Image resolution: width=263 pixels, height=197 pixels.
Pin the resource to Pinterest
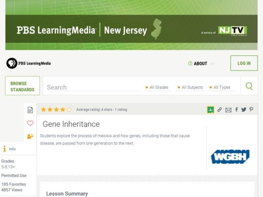click(x=251, y=110)
